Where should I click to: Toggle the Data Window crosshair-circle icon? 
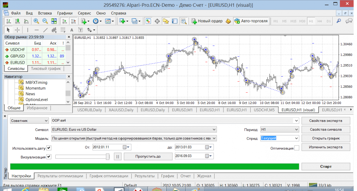click(x=157, y=21)
